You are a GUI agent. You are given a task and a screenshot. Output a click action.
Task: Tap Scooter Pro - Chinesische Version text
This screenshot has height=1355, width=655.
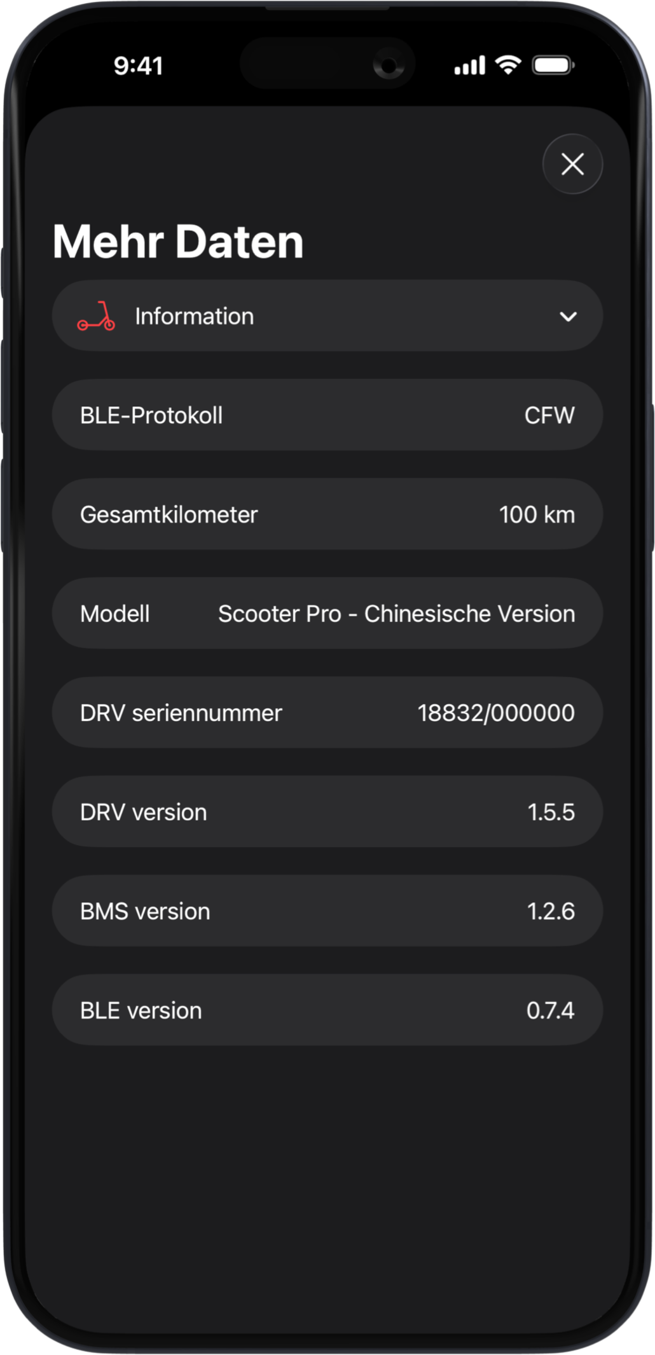click(396, 614)
